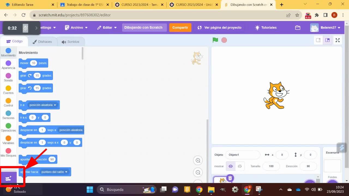Select the Sensores blocks category
The height and width of the screenshot is (196, 349).
tap(8, 115)
